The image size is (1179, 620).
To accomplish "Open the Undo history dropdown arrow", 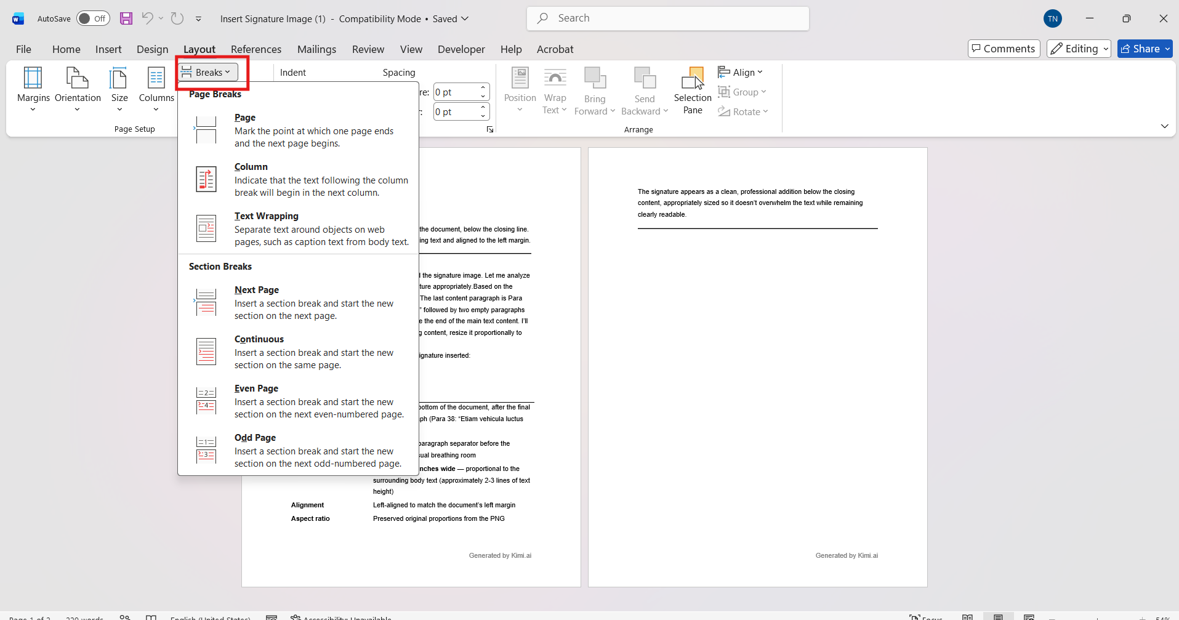I will pyautogui.click(x=161, y=18).
